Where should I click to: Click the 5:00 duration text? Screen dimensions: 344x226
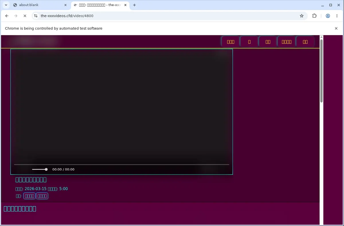point(63,189)
